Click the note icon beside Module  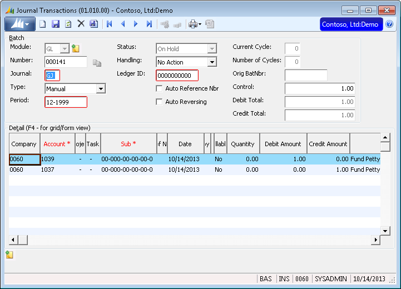pos(76,48)
